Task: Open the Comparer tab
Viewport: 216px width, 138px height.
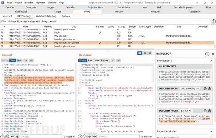Action: 31,8
